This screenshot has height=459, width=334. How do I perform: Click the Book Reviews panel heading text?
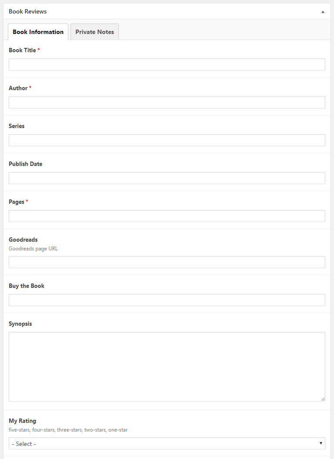tap(27, 11)
